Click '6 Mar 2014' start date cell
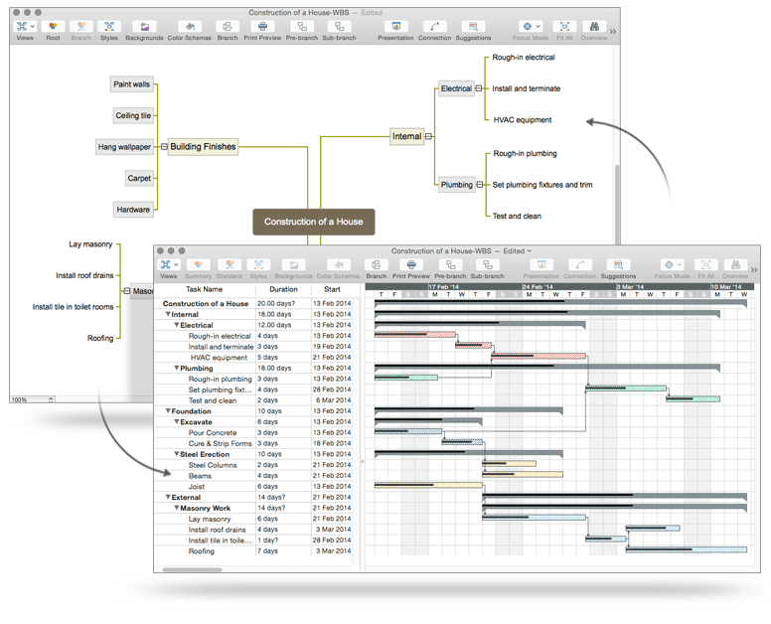The height and width of the screenshot is (624, 771). (x=332, y=400)
